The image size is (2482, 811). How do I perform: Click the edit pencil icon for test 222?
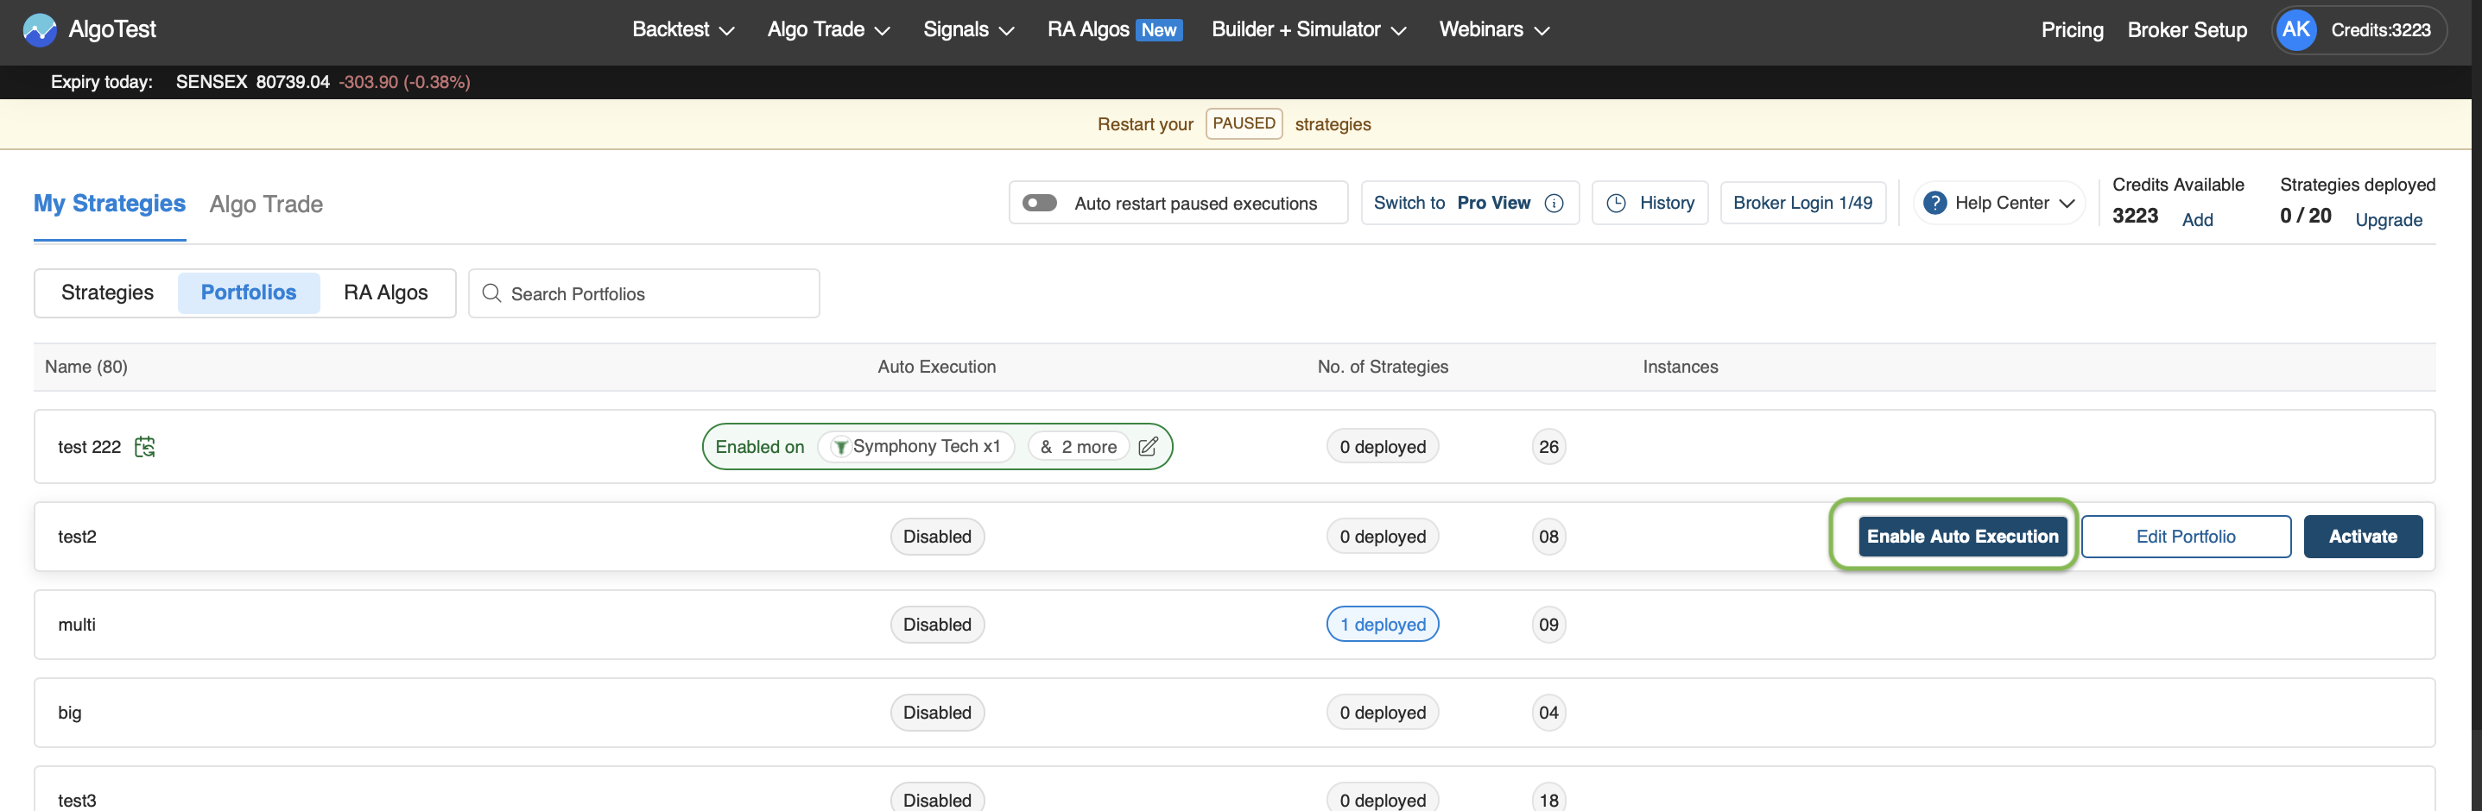(x=1148, y=446)
